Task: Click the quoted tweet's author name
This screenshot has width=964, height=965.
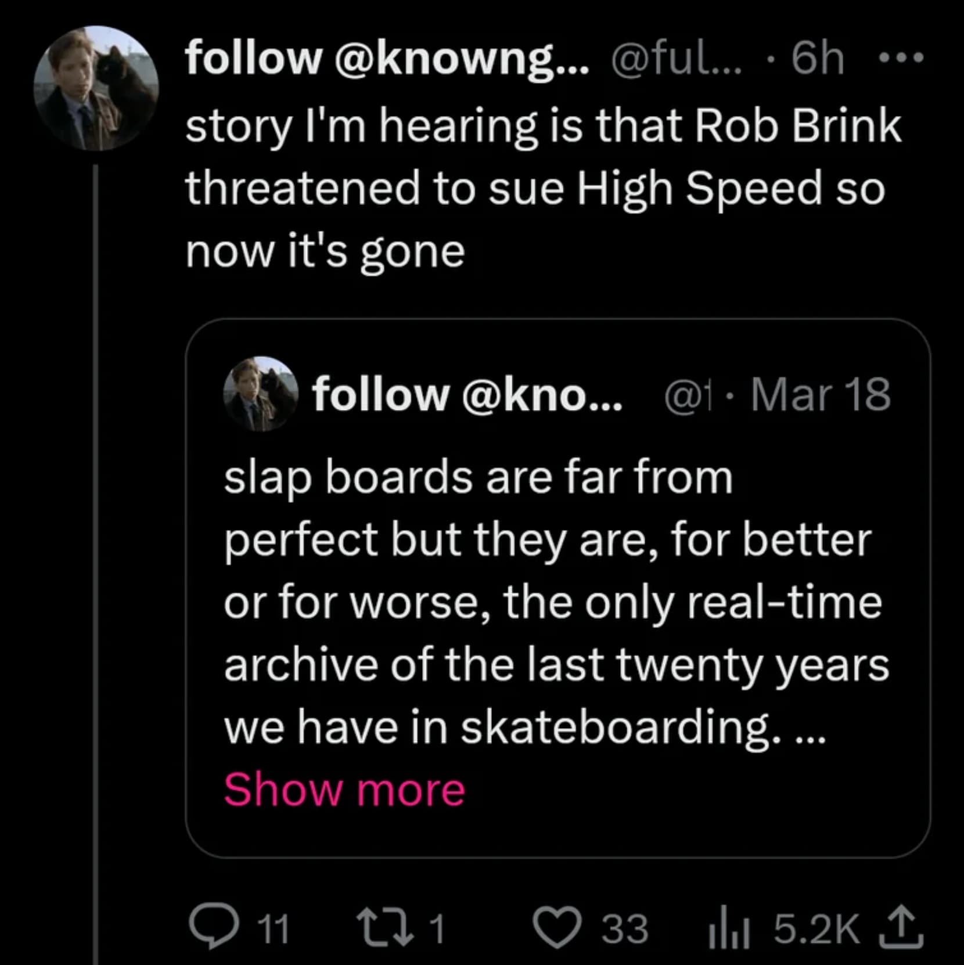Action: click(x=467, y=394)
